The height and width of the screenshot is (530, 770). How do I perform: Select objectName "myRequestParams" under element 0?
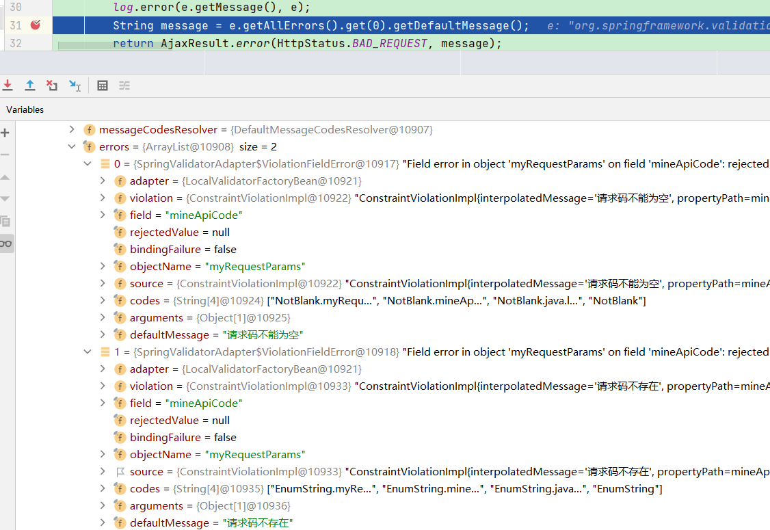coord(393,266)
